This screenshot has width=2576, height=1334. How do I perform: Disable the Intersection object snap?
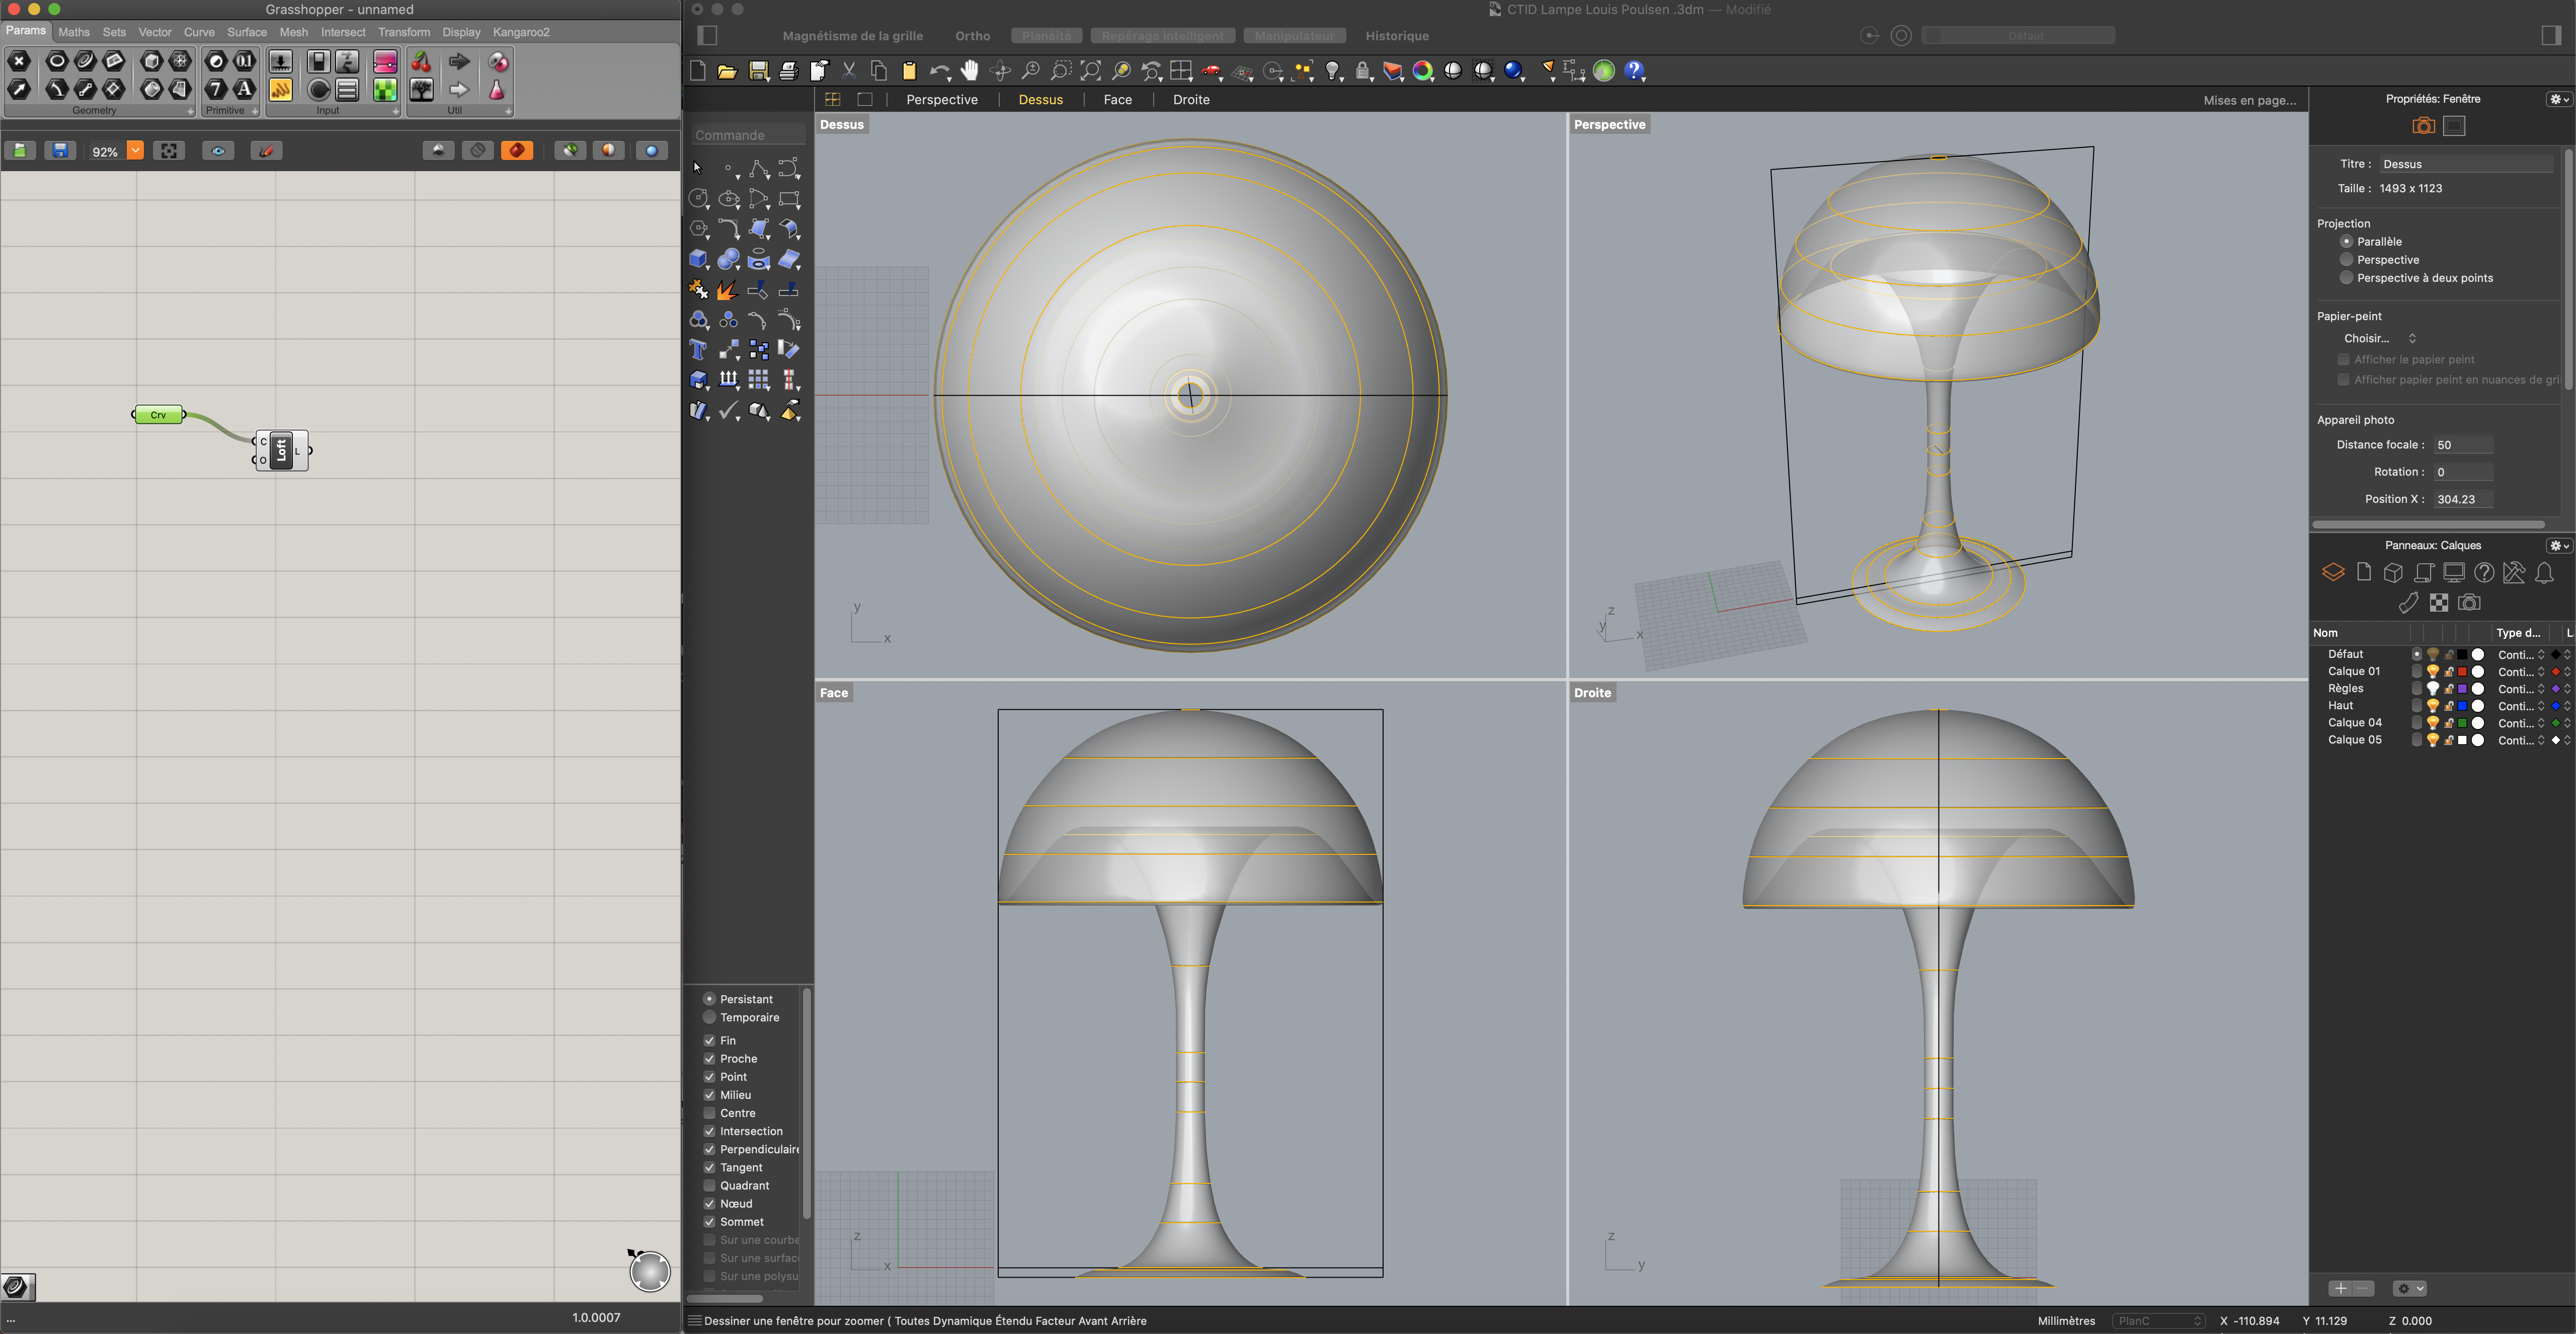709,1131
